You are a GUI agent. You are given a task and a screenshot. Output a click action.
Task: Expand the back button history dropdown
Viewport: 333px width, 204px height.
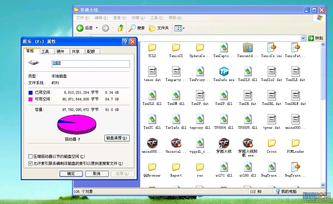tap(97, 28)
